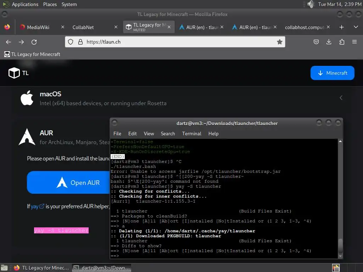
Task: Click the https://tlaun.ch address field
Action: [175, 42]
